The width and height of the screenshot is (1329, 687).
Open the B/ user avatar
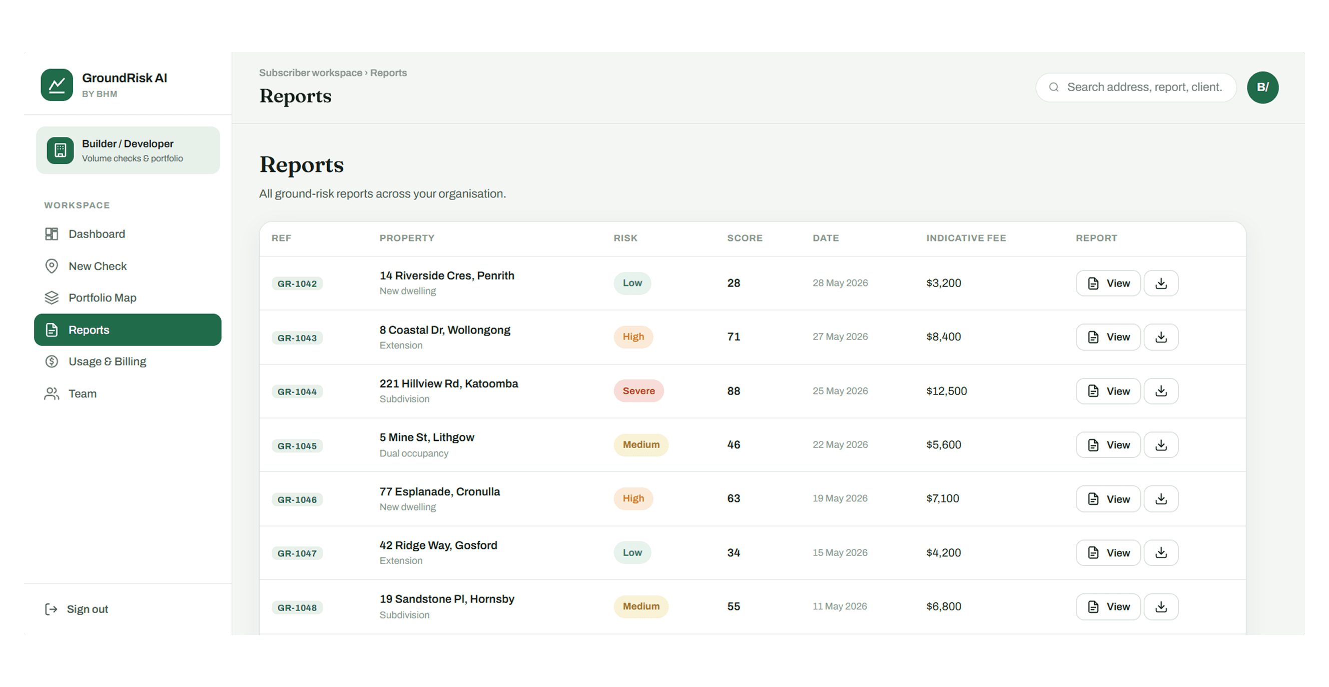[1262, 87]
